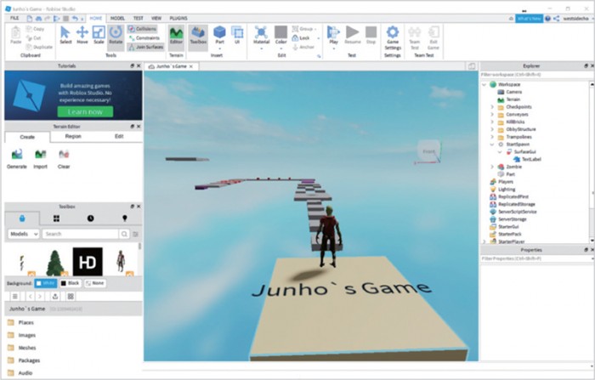Insert a new Part

(219, 37)
